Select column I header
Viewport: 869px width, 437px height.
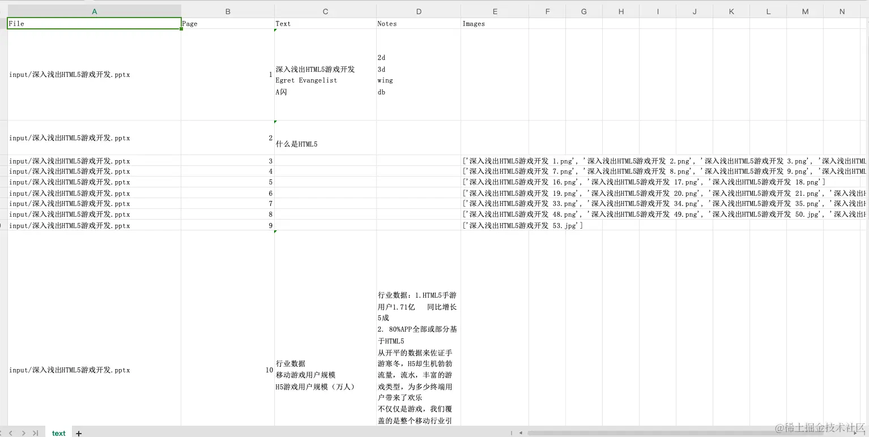pyautogui.click(x=658, y=11)
